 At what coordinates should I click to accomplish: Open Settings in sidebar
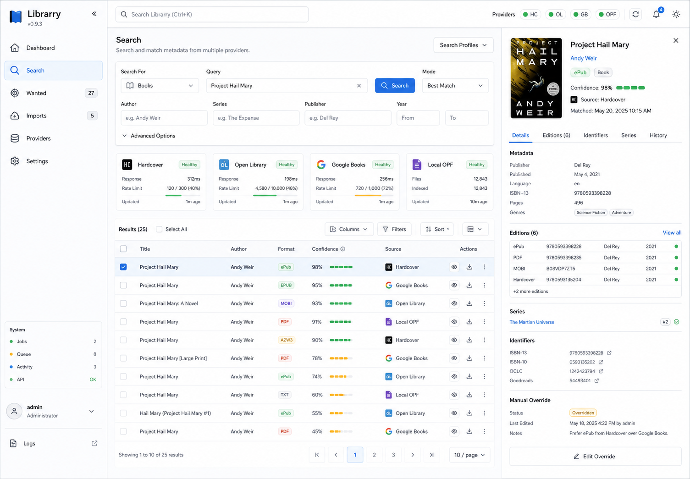54,161
